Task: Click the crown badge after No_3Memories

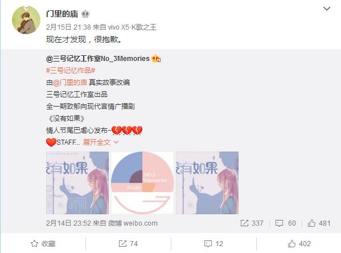Action: pos(156,58)
